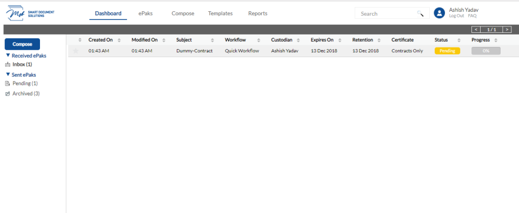Click the Ashish Yadav custodian cell
This screenshot has height=213, width=519.
click(x=285, y=51)
